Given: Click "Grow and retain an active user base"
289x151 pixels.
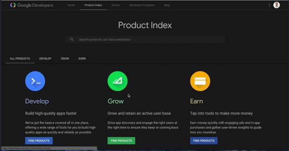Looking at the screenshot, I should coord(139,113).
